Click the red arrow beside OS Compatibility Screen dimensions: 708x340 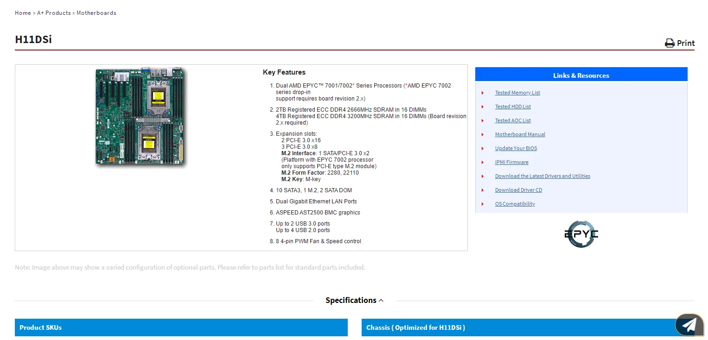click(x=483, y=204)
